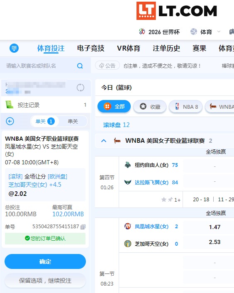Select the 全部 filter chip
The height and width of the screenshot is (293, 234).
(x=114, y=107)
